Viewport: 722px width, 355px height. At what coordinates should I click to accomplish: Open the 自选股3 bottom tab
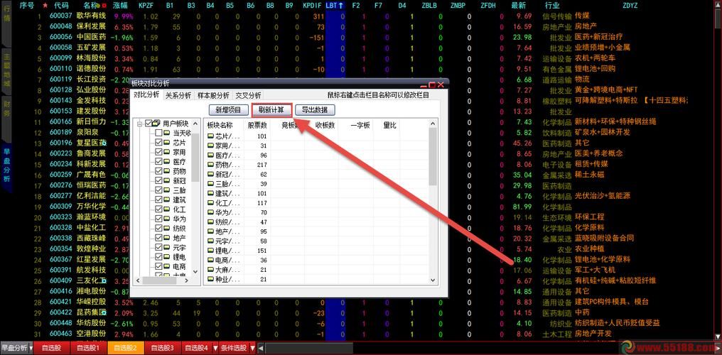[163, 348]
